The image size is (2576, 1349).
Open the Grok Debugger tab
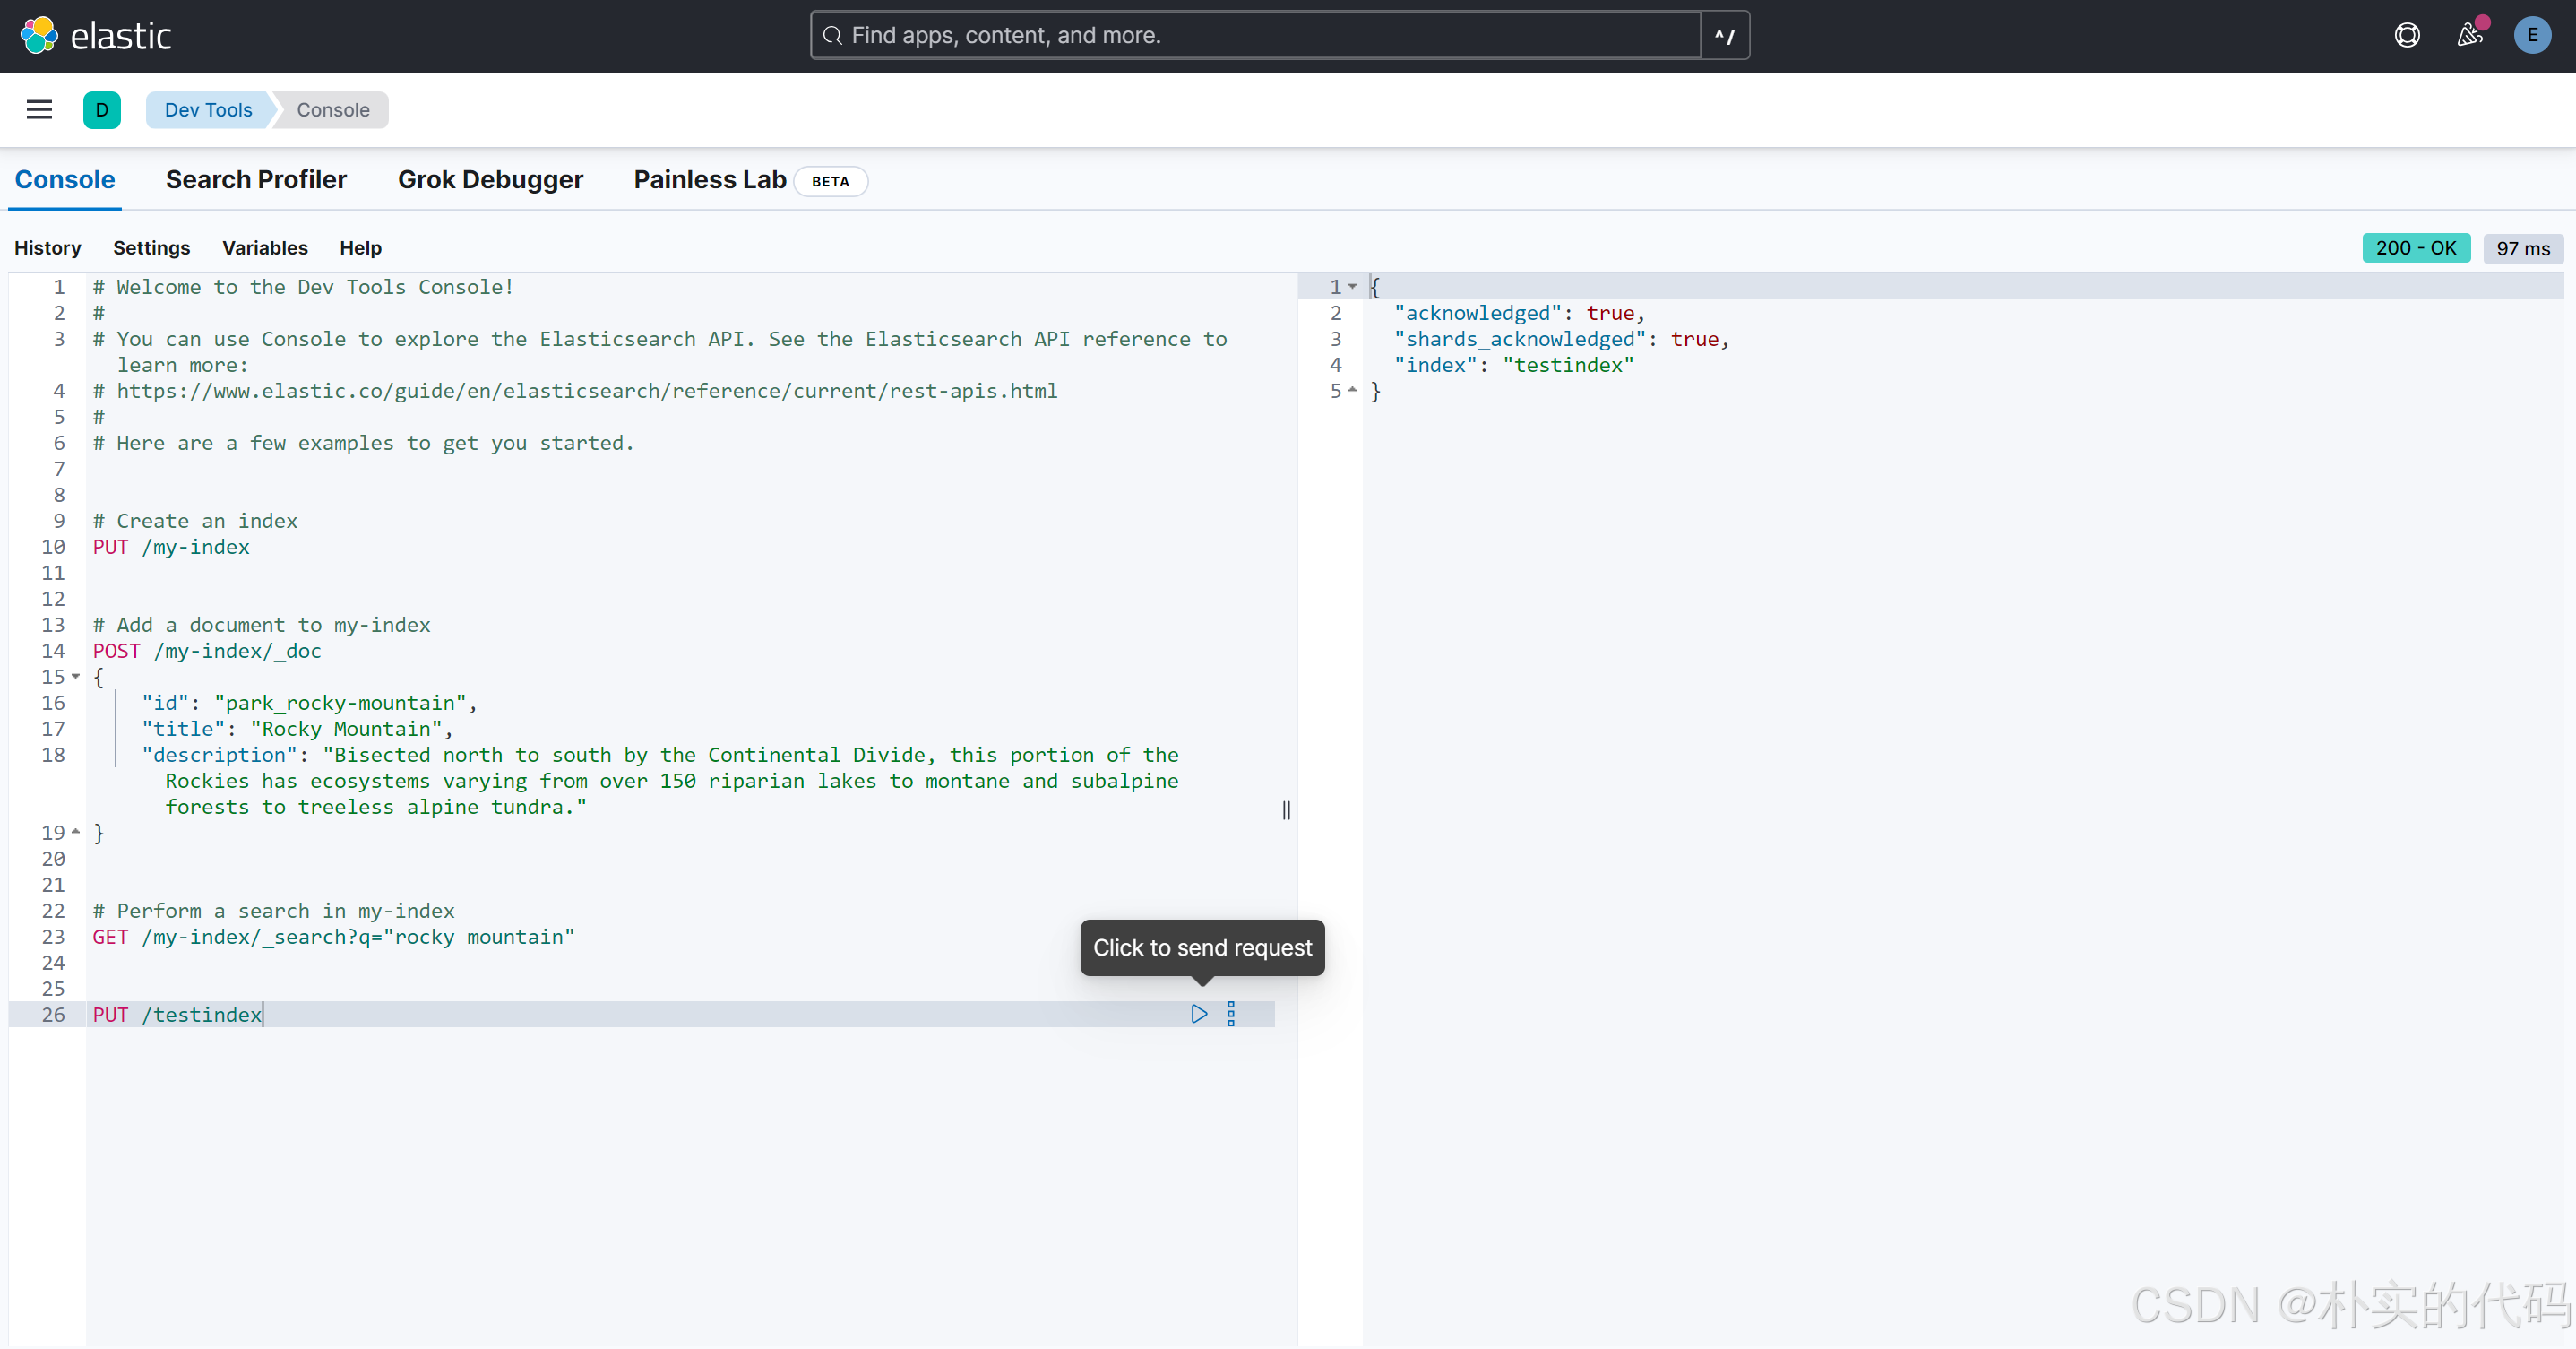490,180
